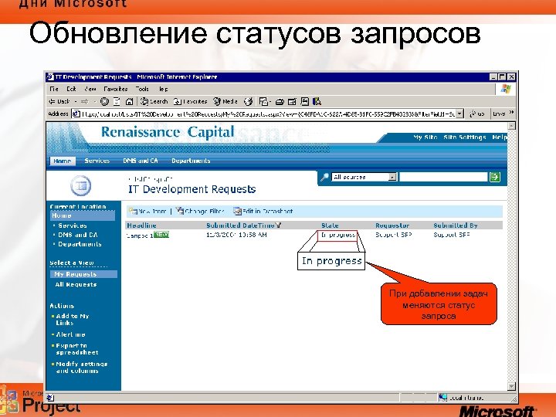
Task: Click the Renaissance Capital logo banner
Action: pyautogui.click(x=168, y=132)
